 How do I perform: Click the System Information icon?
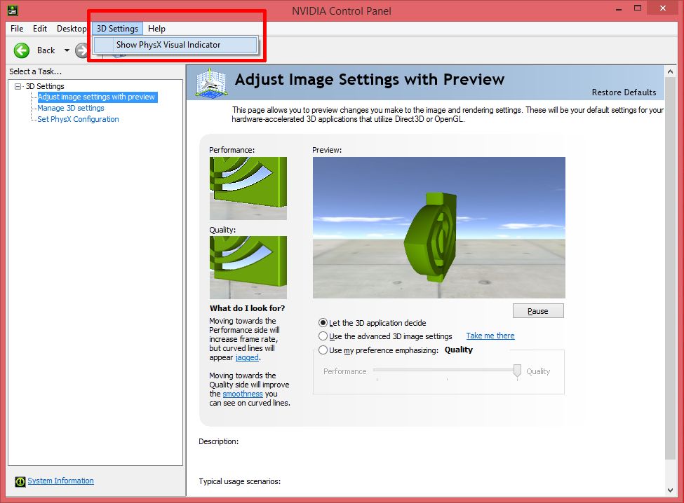[x=20, y=481]
